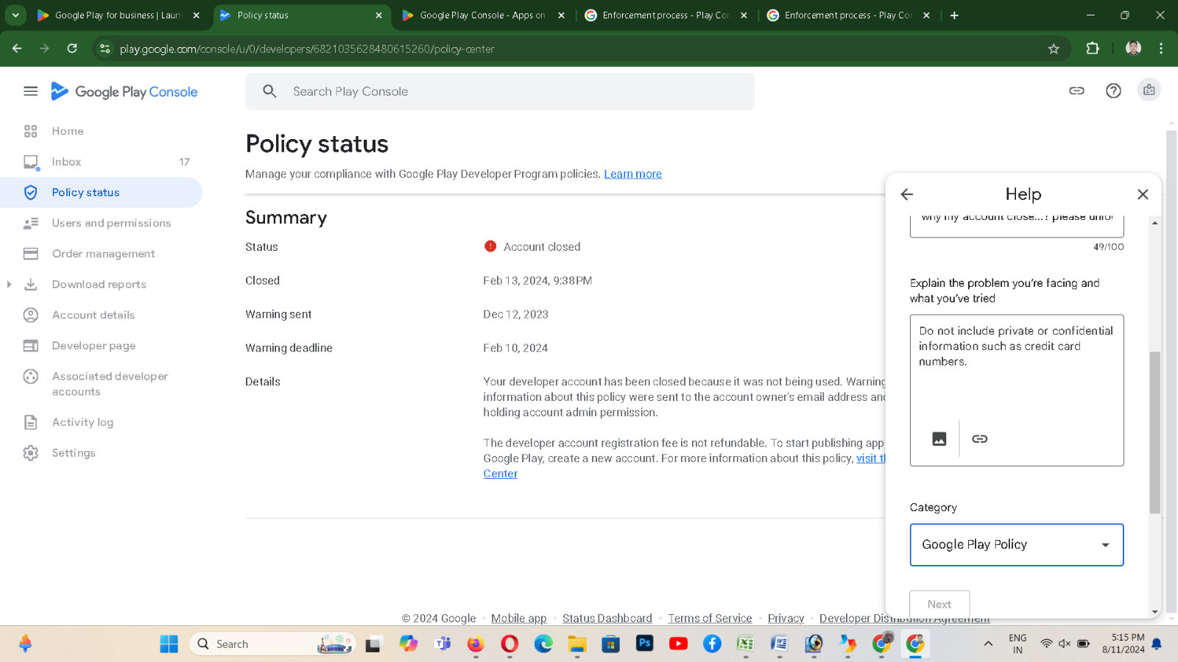Image resolution: width=1178 pixels, height=662 pixels.
Task: Navigate back in browser
Action: point(17,49)
